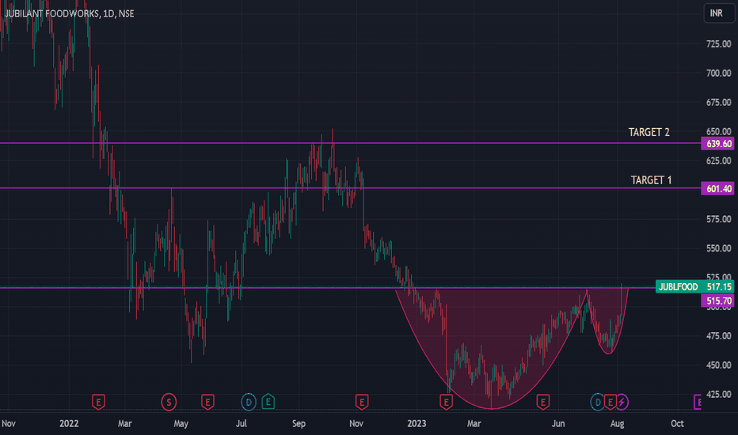This screenshot has width=738, height=435.
Task: Click the chart title JUBILANT FOODWORKS, 1D, NSE
Action: (x=70, y=13)
